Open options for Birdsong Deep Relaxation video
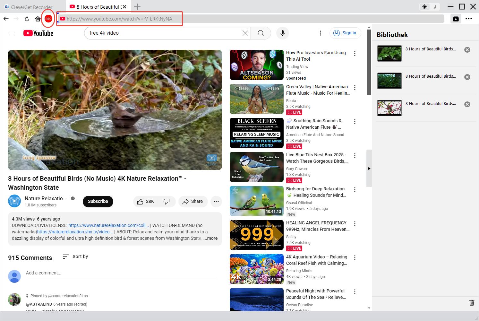 pyautogui.click(x=355, y=190)
